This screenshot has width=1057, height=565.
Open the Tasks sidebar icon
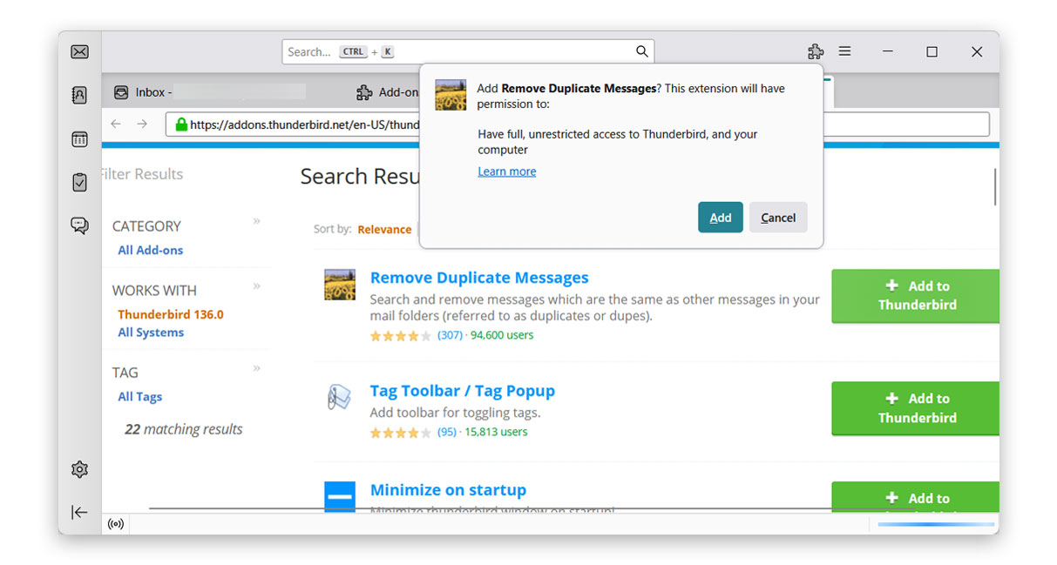tap(79, 183)
